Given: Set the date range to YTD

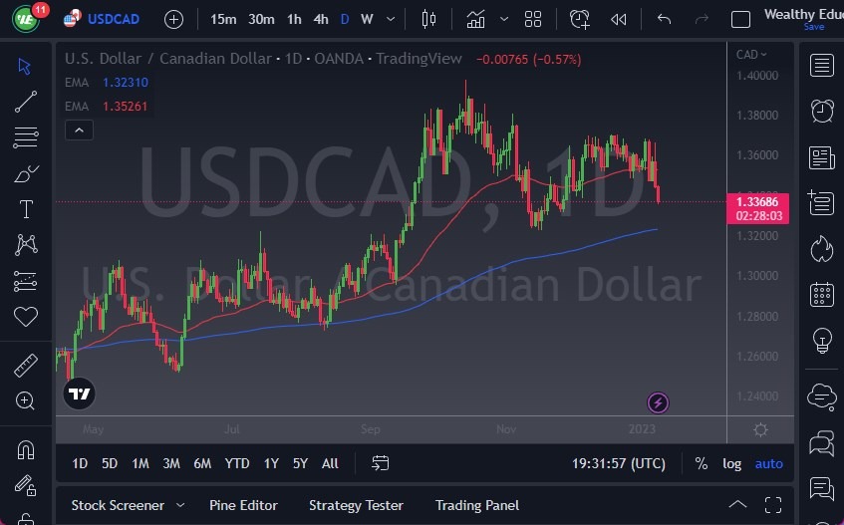Looking at the screenshot, I should 237,463.
